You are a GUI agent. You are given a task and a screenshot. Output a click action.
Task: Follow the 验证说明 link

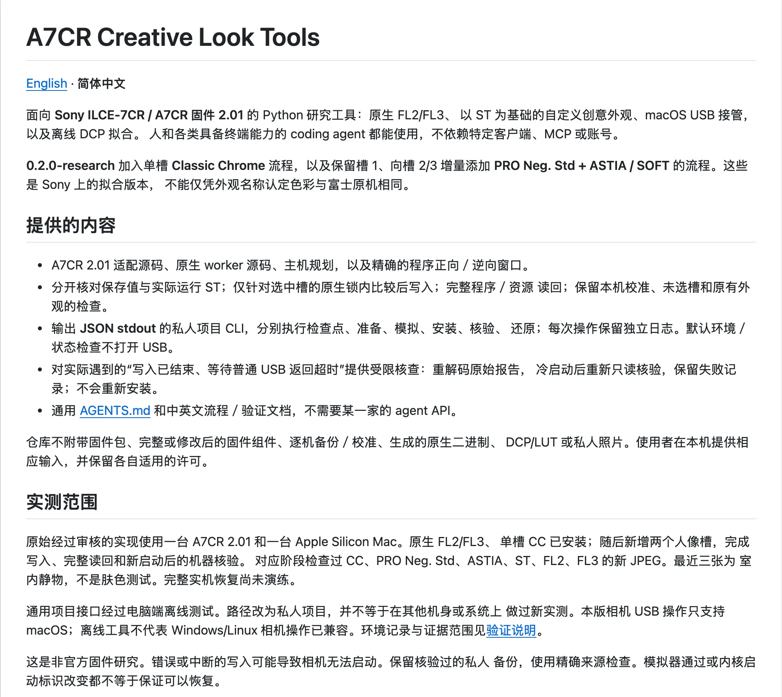511,630
